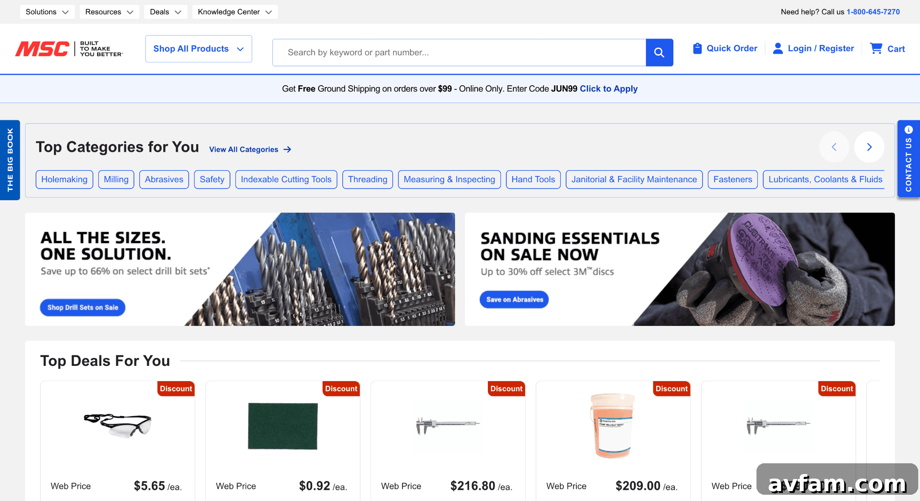The height and width of the screenshot is (501, 920).
Task: Open the shopping cart icon
Action: (876, 48)
